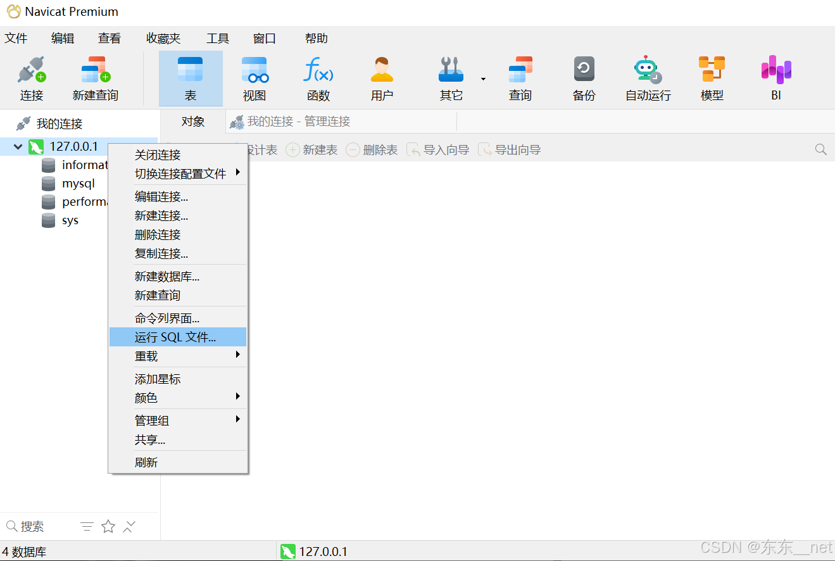Choose 新建数据库... from context menu
Screen dimensions: 835x561
pyautogui.click(x=178, y=277)
